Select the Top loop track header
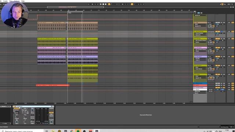Image resolution: width=235 pixels, height=132 pixels. pos(200,38)
